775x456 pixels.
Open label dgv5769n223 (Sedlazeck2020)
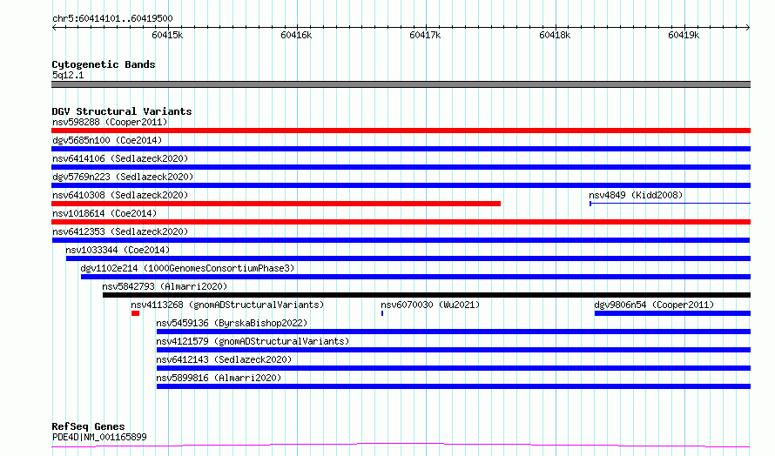(x=123, y=177)
